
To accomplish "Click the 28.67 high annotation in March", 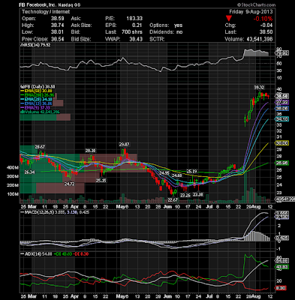I will pos(40,146).
